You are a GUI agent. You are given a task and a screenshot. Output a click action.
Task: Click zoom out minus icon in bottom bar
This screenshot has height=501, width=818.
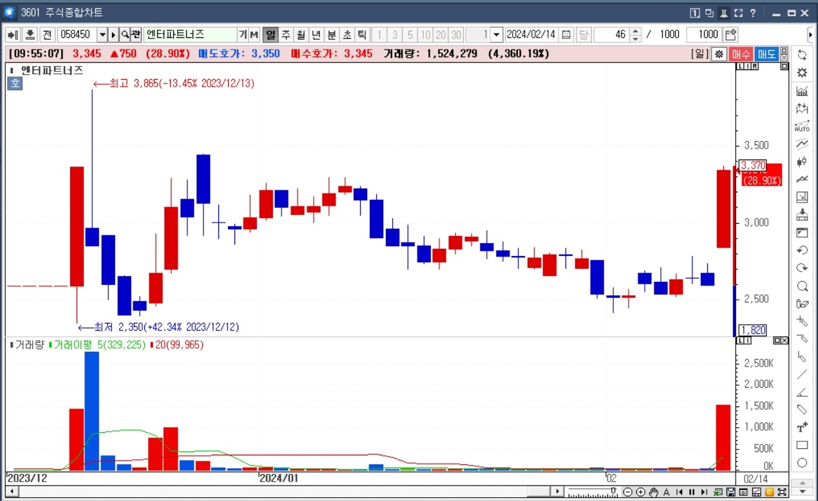(x=628, y=492)
